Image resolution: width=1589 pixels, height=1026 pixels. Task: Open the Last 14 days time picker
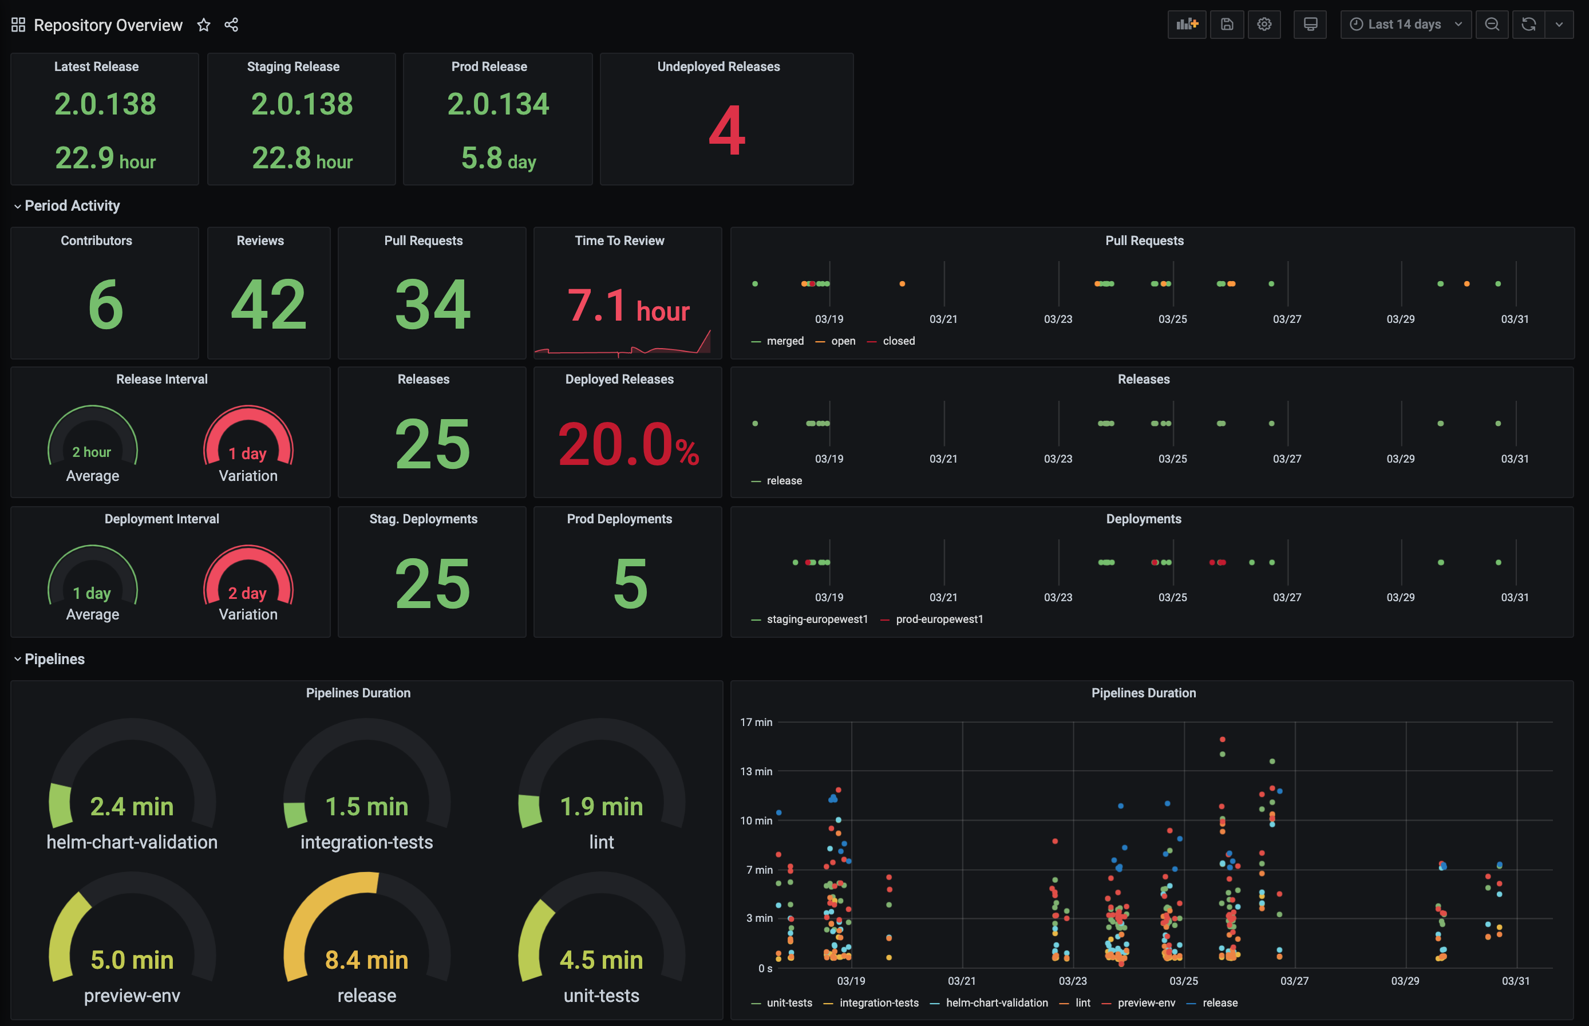tap(1405, 24)
